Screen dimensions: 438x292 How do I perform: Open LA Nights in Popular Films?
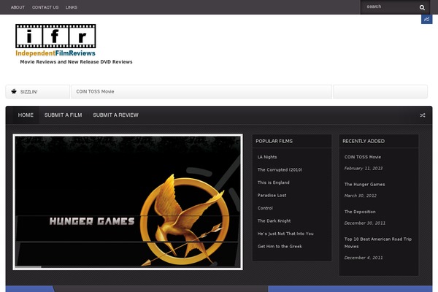click(267, 157)
